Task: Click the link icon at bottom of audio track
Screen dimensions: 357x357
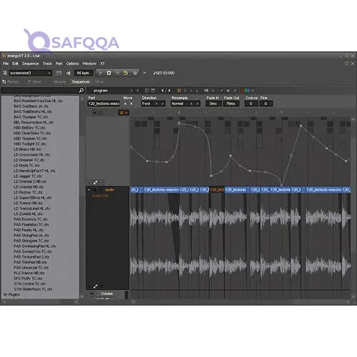Action: pyautogui.click(x=95, y=286)
